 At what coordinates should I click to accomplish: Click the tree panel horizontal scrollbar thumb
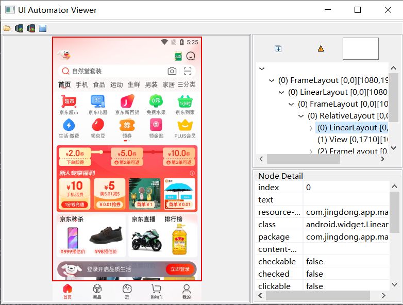click(x=303, y=159)
